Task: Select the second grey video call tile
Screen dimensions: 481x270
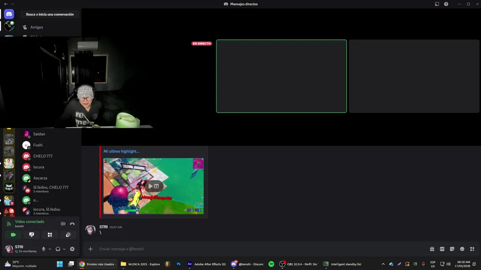Action: point(414,76)
